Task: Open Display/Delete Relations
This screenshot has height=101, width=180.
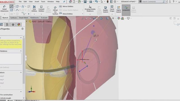Action: click(x=90, y=9)
